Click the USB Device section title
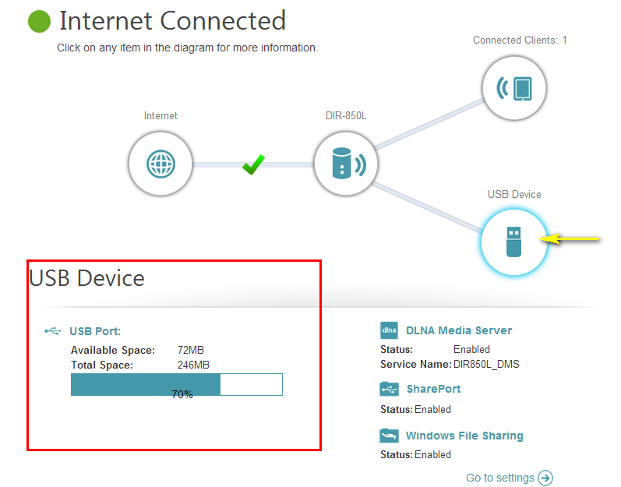Screen dimensions: 621x487 [x=87, y=277]
